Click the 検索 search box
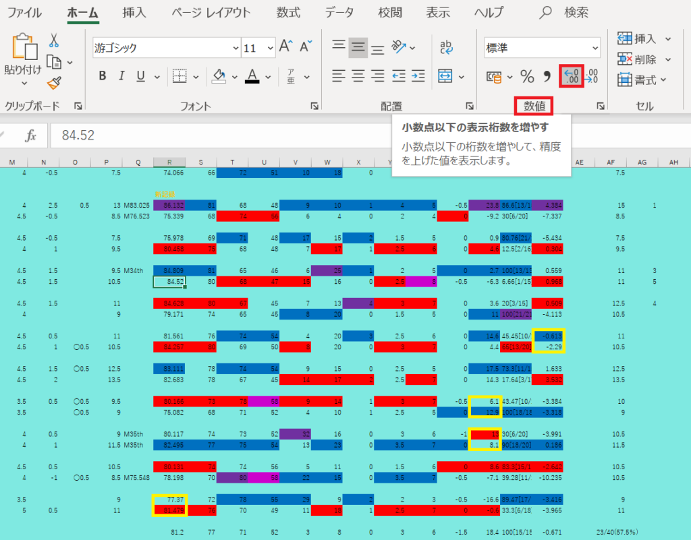This screenshot has width=691, height=540. [564, 12]
